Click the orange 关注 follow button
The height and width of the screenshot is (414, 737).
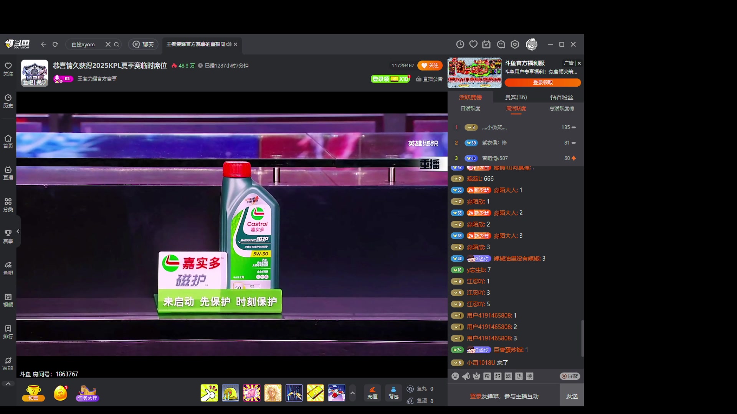pos(430,66)
